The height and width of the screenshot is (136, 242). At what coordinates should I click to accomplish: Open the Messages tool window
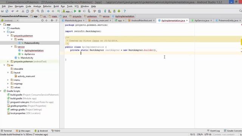coord(23,131)
